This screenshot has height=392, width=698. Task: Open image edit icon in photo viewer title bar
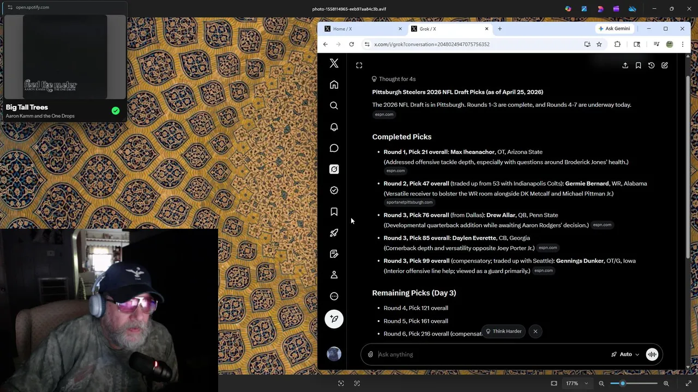click(584, 9)
